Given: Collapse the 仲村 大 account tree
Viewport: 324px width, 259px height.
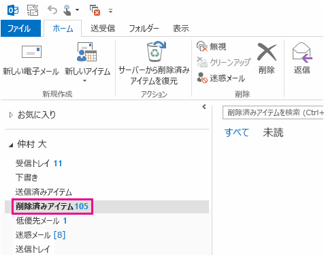Looking at the screenshot, I should click(11, 145).
